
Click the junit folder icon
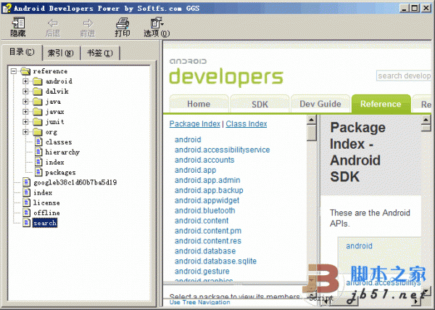(x=38, y=122)
